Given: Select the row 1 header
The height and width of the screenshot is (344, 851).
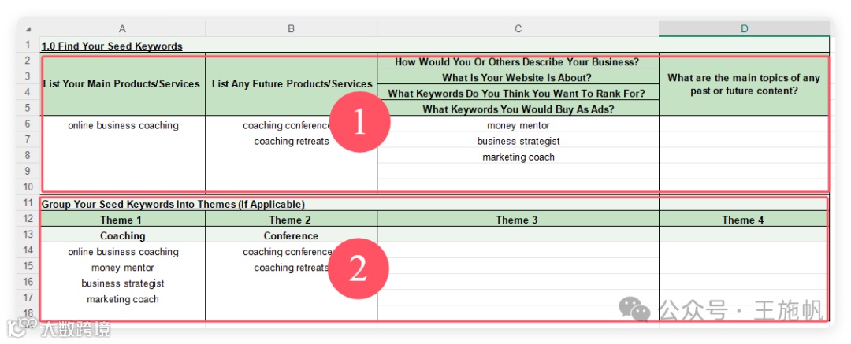Looking at the screenshot, I should (x=28, y=46).
